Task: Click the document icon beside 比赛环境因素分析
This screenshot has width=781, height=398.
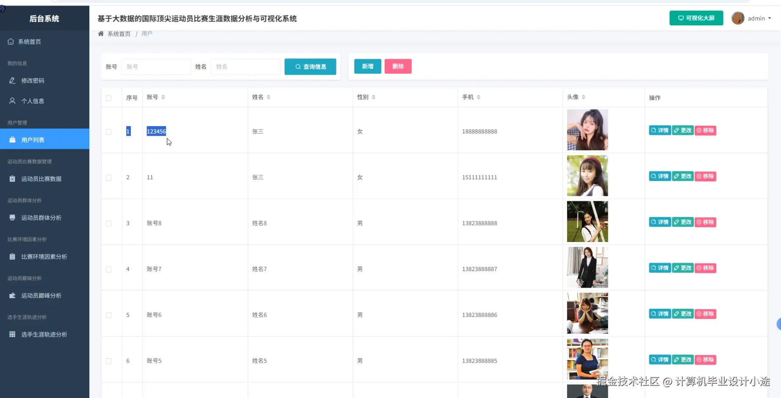Action: click(12, 256)
